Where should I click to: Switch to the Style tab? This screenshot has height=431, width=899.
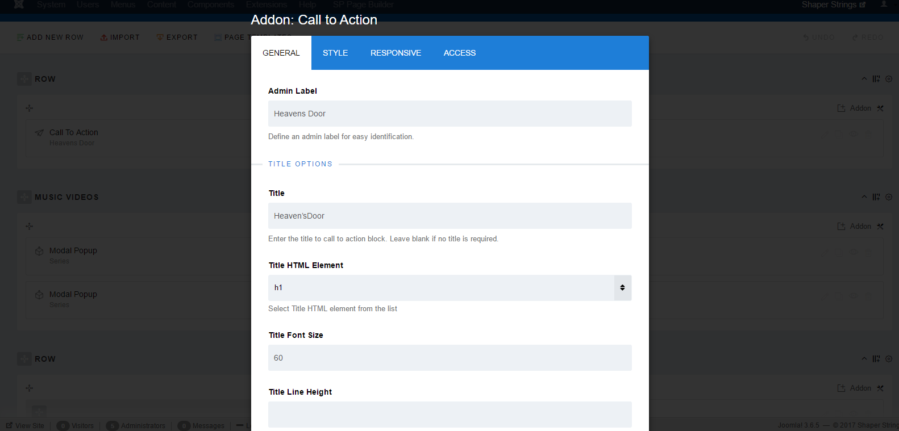coord(335,53)
